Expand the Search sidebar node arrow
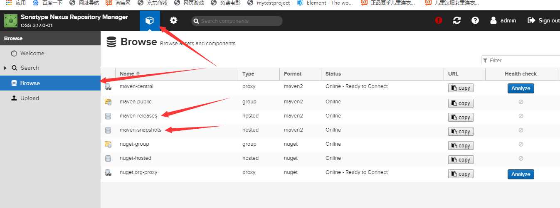 click(5, 68)
